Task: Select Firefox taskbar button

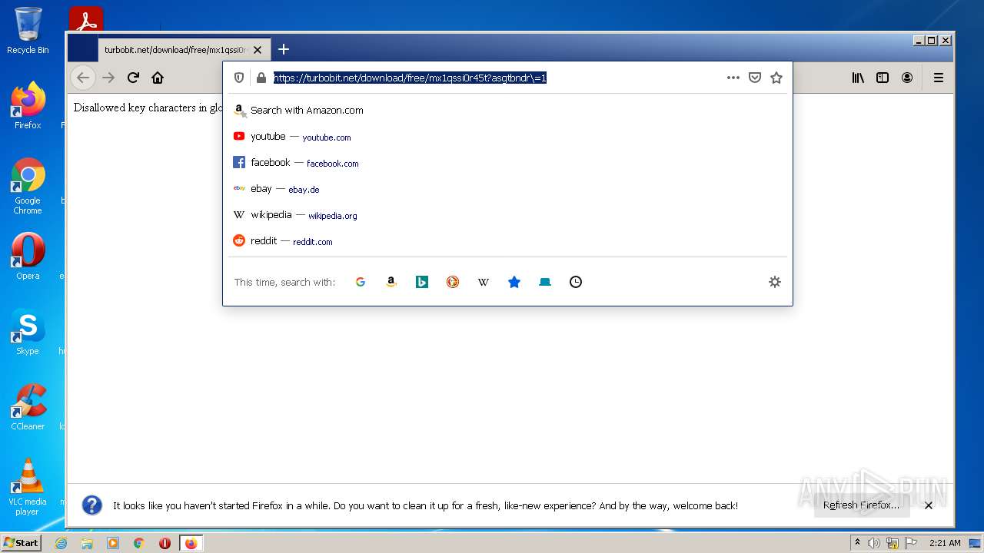Action: click(x=191, y=543)
